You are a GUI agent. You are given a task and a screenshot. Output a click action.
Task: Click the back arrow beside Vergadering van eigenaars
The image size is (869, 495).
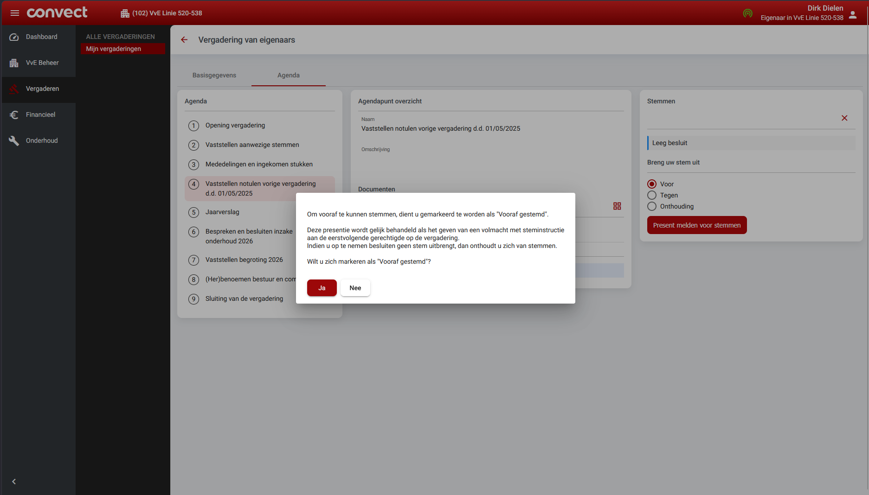(x=184, y=40)
